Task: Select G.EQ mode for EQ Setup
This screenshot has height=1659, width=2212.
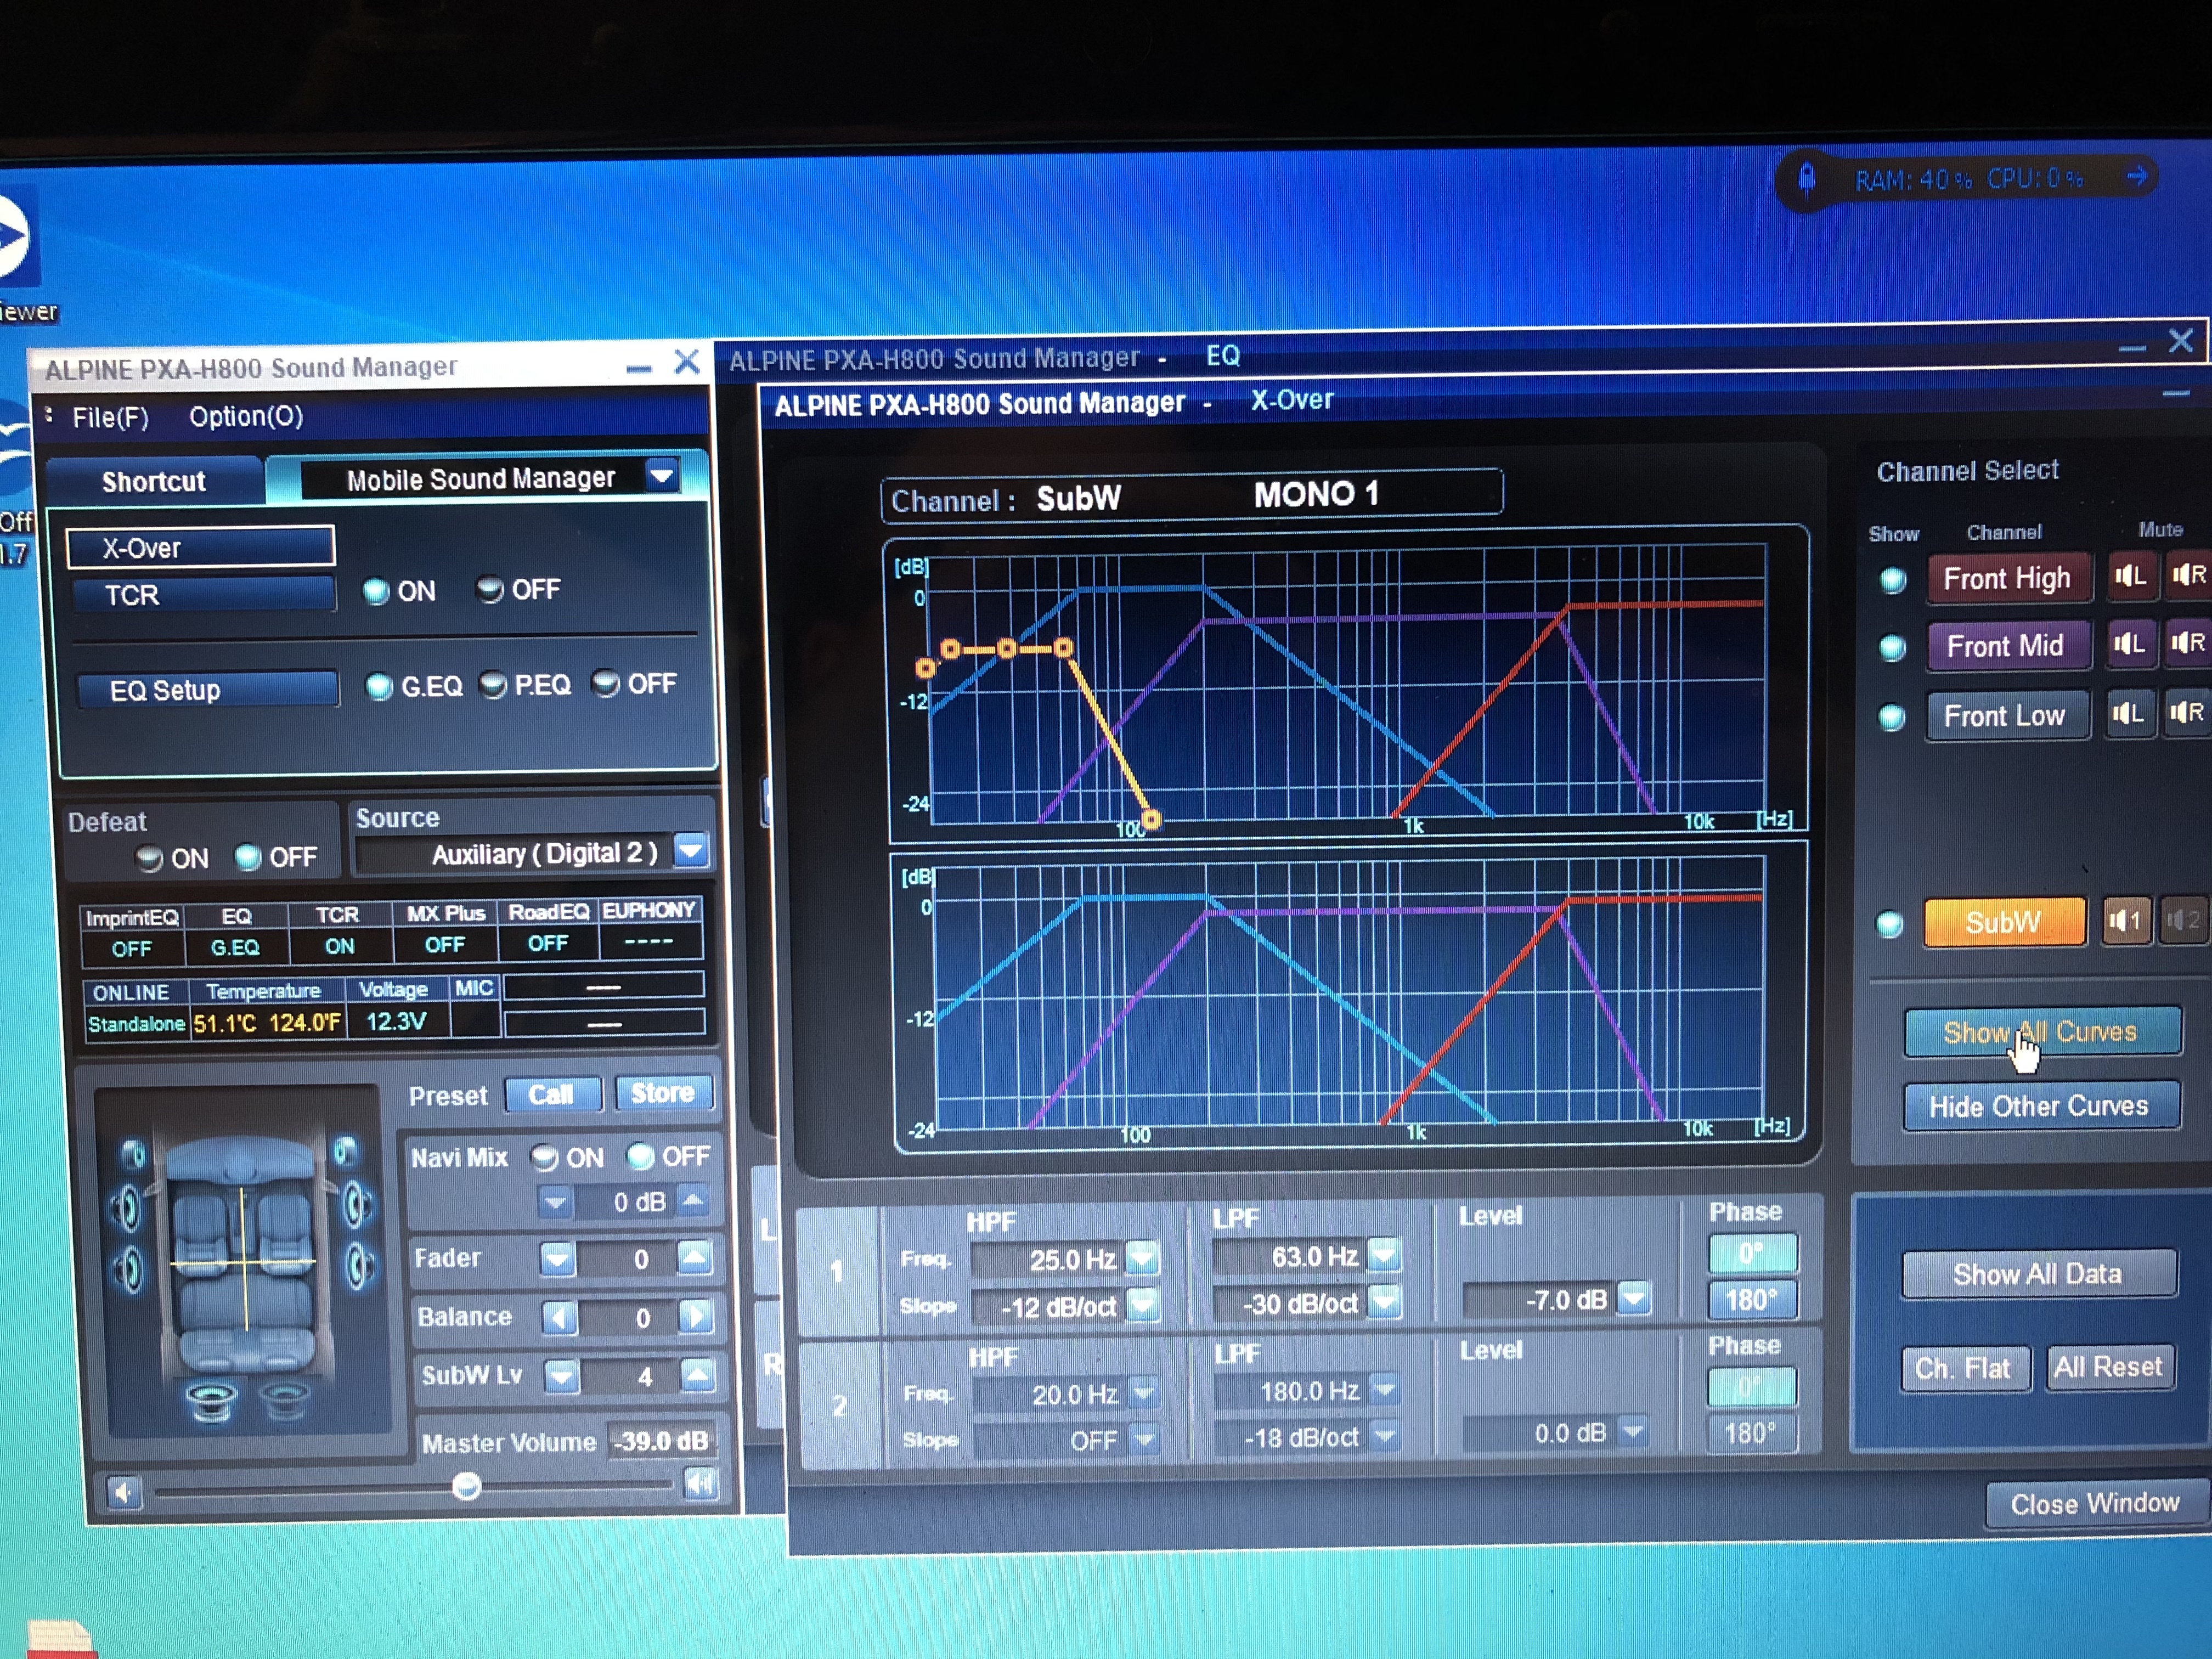Action: click(379, 687)
